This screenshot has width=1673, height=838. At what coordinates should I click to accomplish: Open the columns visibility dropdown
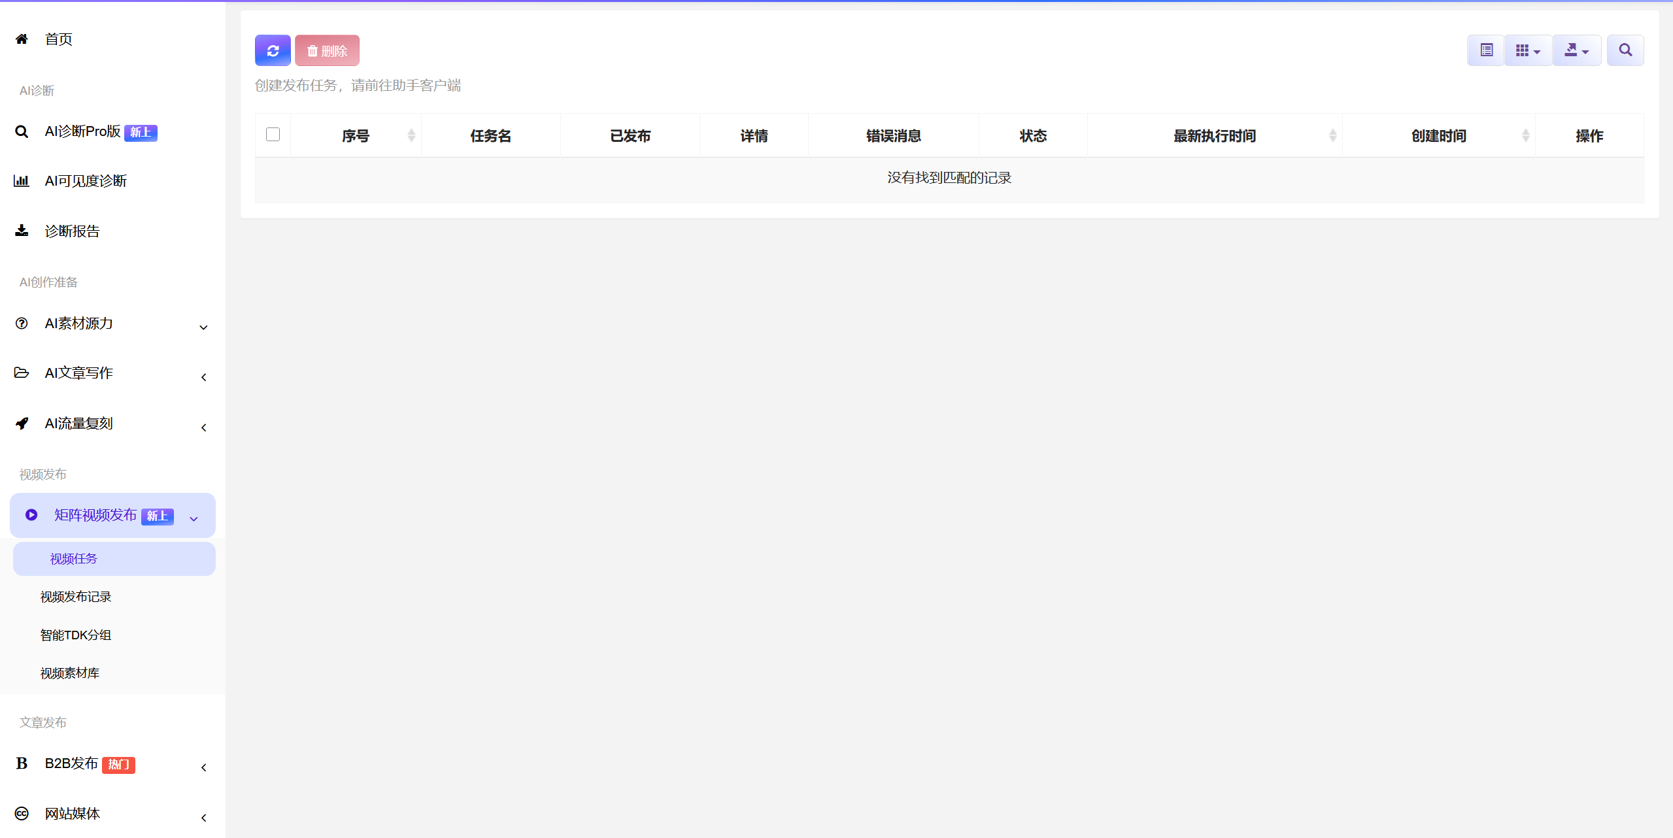tap(1529, 50)
